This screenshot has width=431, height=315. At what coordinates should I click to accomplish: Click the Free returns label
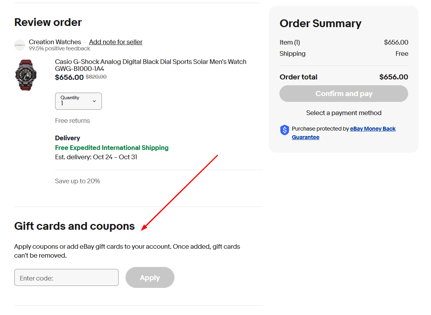[x=72, y=120]
